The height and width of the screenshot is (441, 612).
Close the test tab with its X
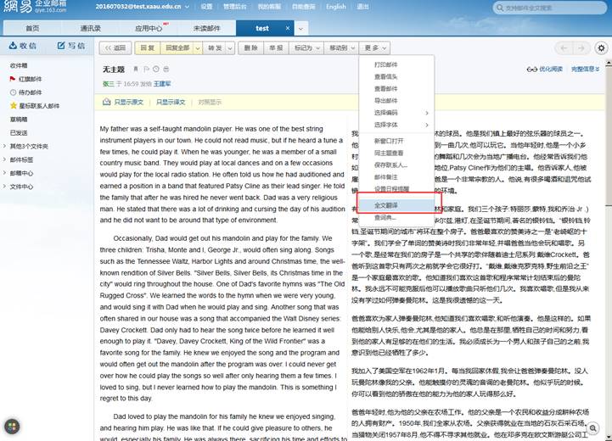click(x=288, y=28)
